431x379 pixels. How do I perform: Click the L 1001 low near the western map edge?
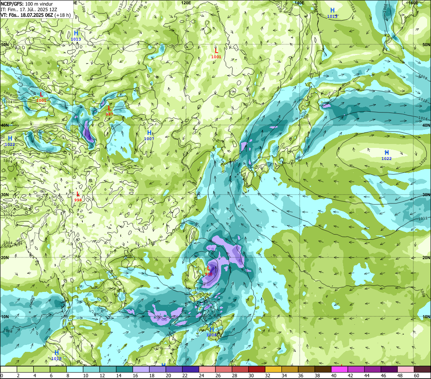(41, 97)
